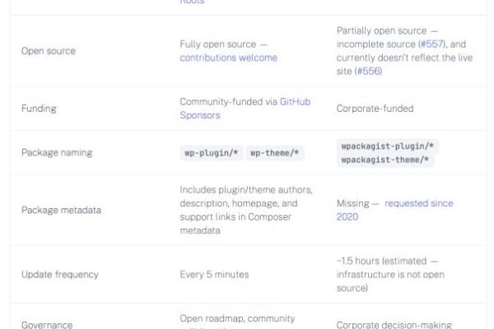
Task: Click the "Open source" row label
Action: [x=48, y=51]
